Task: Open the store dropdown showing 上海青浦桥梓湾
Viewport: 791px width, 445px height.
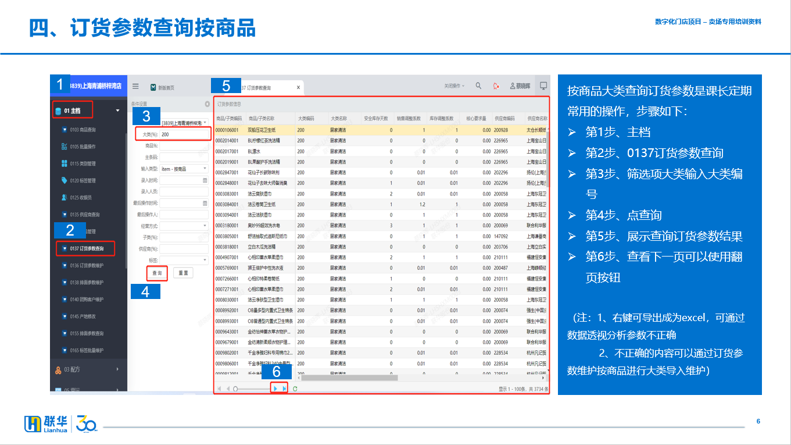Action: [184, 123]
